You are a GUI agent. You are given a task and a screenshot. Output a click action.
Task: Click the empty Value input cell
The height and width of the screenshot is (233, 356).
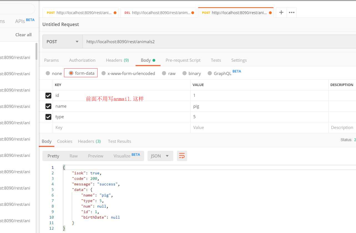click(259, 128)
